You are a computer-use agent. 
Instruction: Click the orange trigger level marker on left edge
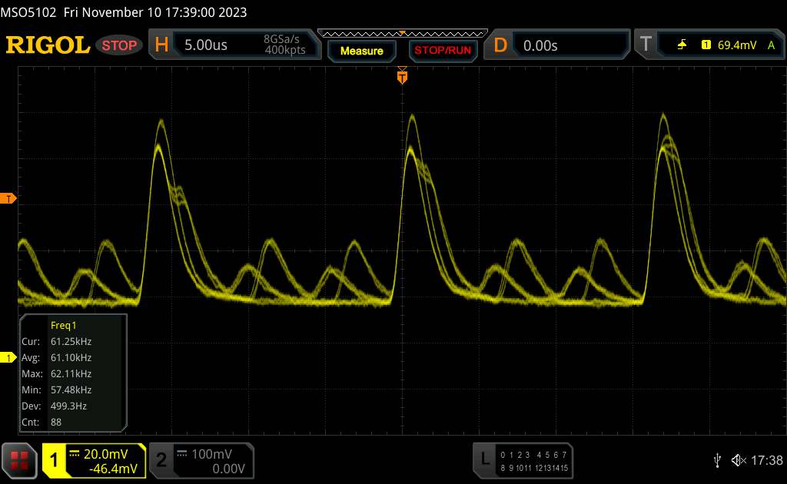pyautogui.click(x=9, y=199)
